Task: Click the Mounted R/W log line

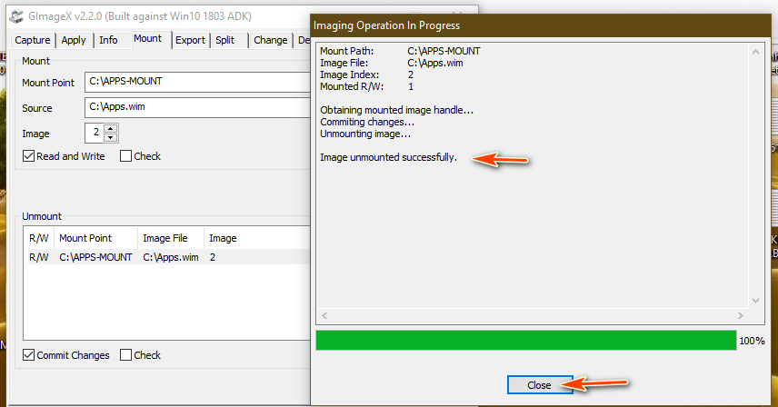Action: pos(366,86)
